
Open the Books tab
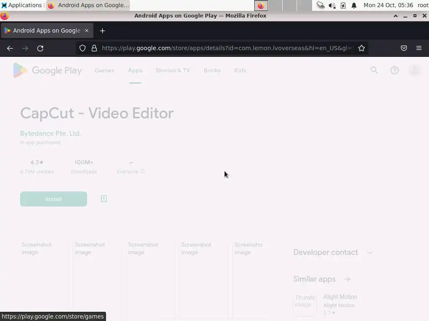click(x=212, y=70)
